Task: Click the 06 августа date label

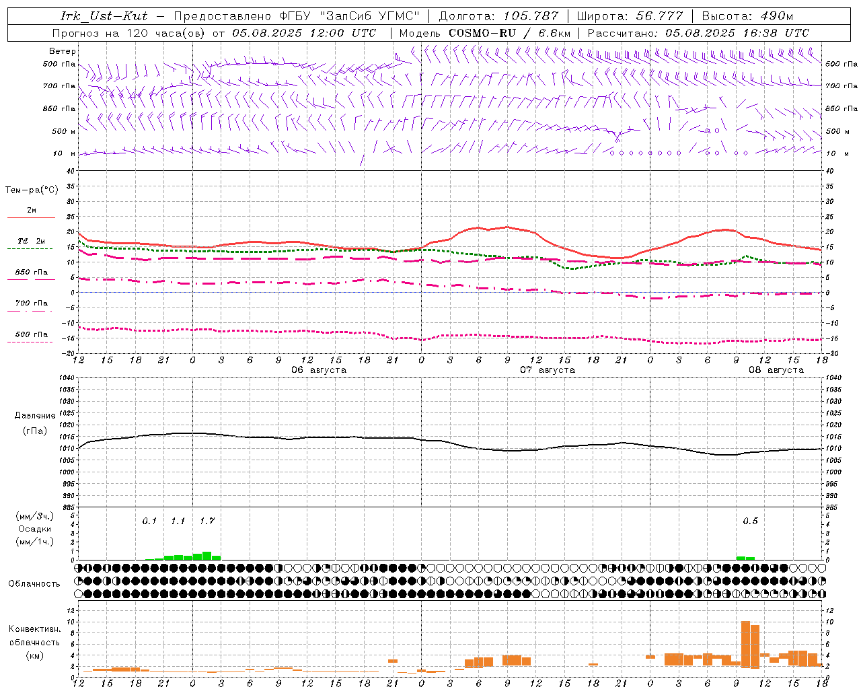Action: point(319,370)
